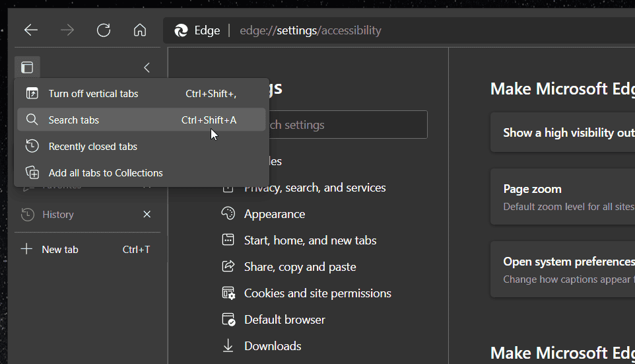Click the Ctrl+Shift+A shortcut text
The height and width of the screenshot is (364, 635).
click(209, 120)
